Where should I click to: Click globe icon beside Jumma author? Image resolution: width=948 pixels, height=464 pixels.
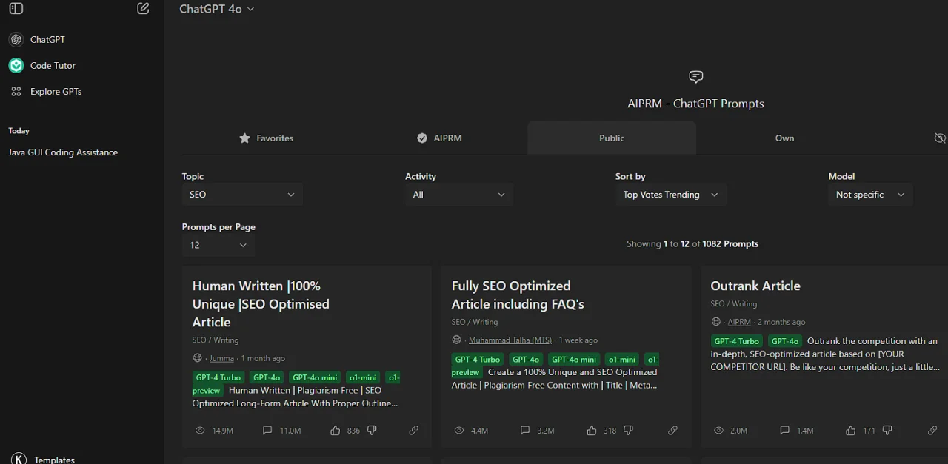coord(197,358)
